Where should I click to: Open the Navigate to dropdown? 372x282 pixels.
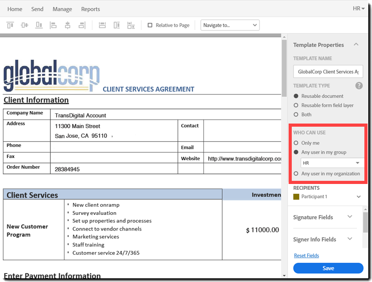click(230, 25)
